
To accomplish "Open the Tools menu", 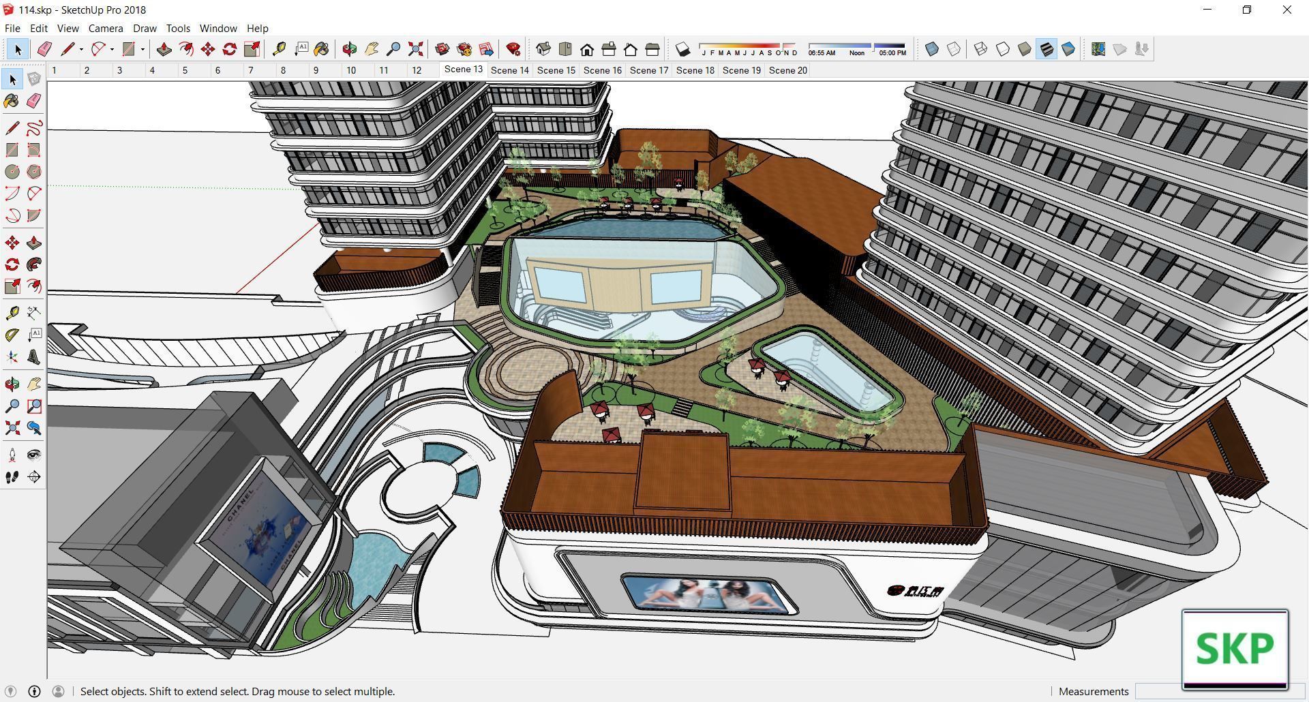I will pyautogui.click(x=178, y=28).
